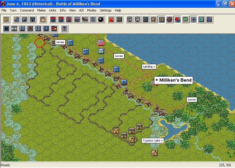The height and width of the screenshot is (168, 235).
Task: Save game with the floppy disk icon
Action: [32, 20]
